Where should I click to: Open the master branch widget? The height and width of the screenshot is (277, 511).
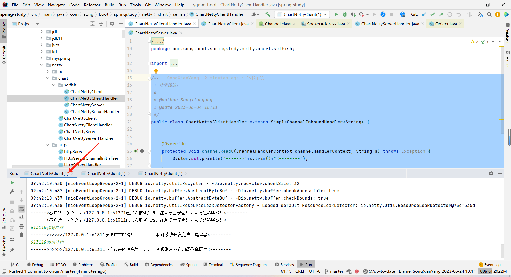[x=334, y=271]
